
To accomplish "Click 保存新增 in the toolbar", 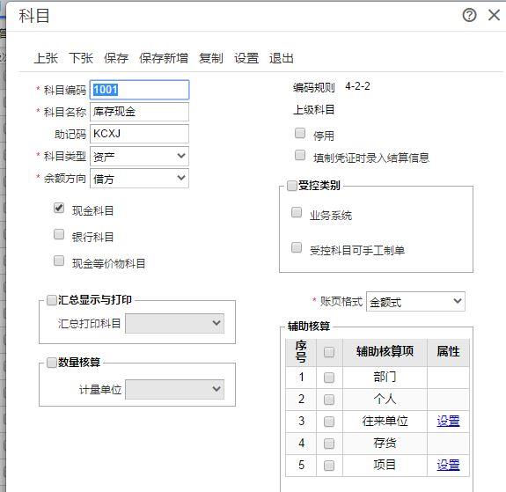I will (x=164, y=58).
